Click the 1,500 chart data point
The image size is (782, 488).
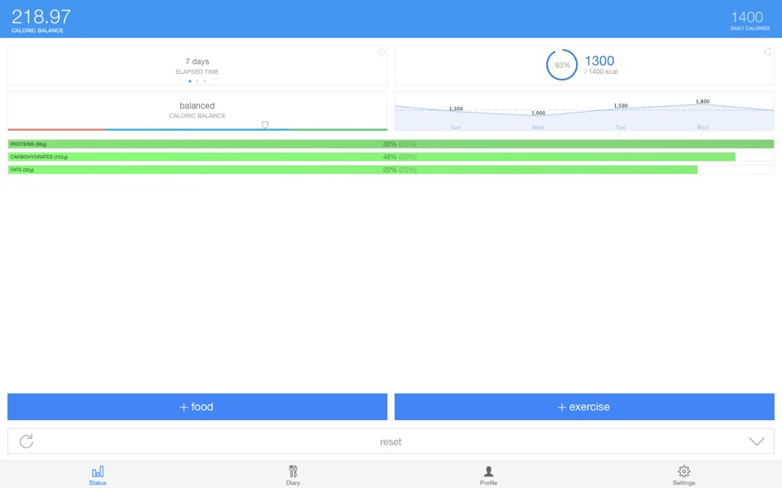[621, 105]
